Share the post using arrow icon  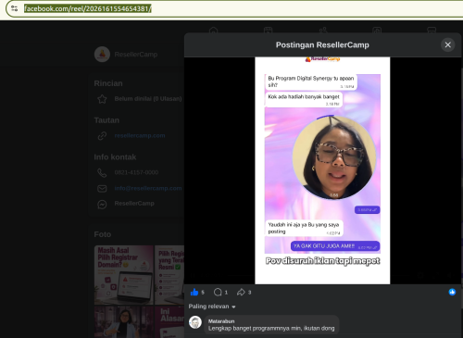tap(241, 292)
